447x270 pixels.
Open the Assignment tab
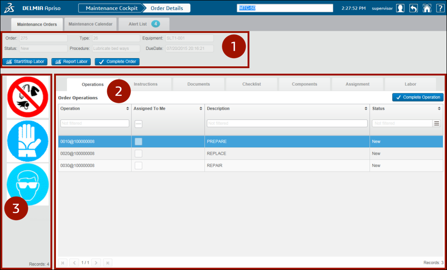(x=358, y=84)
